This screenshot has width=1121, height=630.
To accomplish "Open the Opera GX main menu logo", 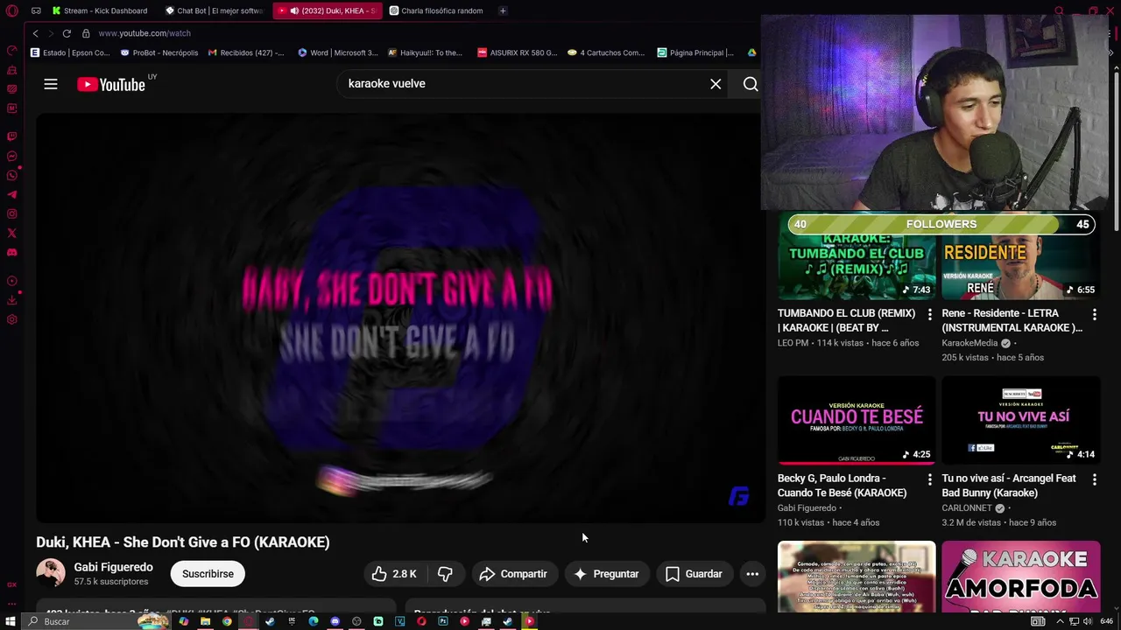I will pyautogui.click(x=11, y=10).
